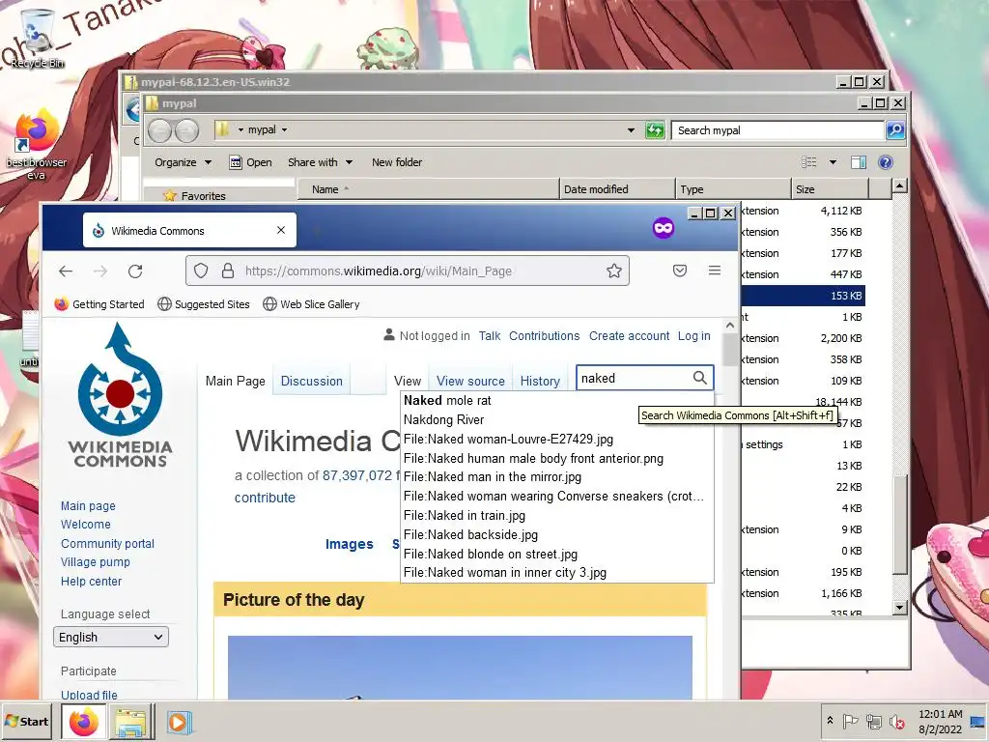This screenshot has height=742, width=989.
Task: Open the Contributions link
Action: point(545,335)
